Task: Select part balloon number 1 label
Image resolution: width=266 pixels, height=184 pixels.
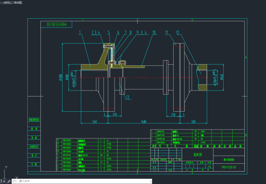Action: 80,32
